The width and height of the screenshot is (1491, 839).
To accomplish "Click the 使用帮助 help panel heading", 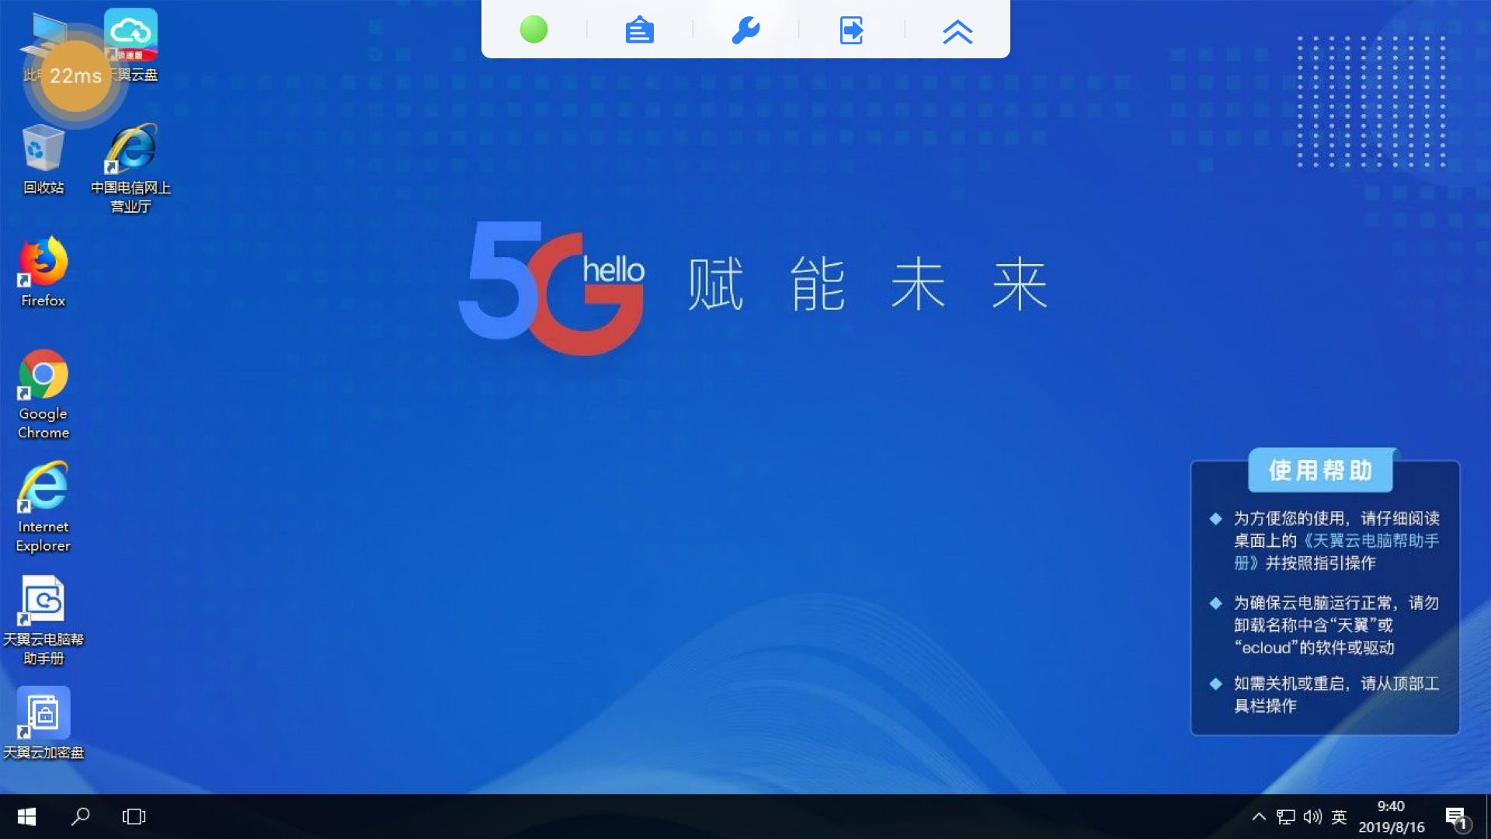I will [1322, 469].
